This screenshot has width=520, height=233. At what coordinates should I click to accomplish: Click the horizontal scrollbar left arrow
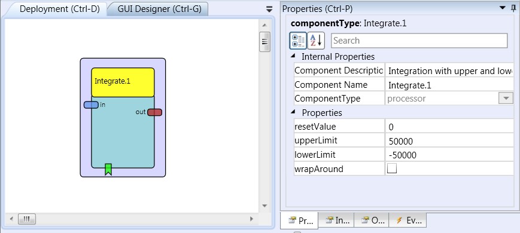[x=11, y=219]
